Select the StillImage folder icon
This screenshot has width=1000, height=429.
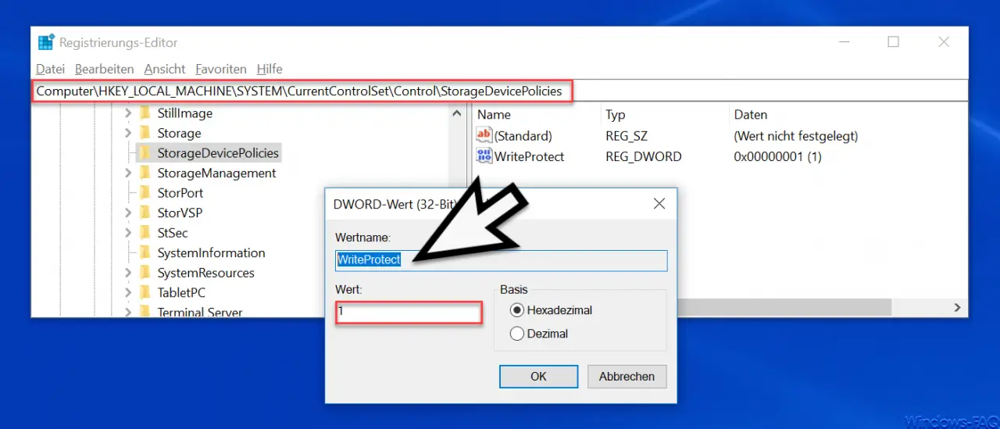(x=145, y=113)
